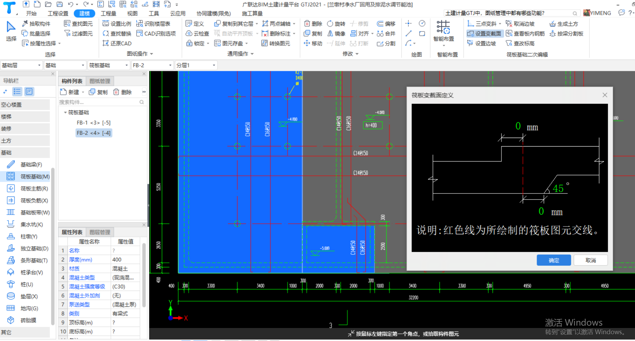Expand the 通用操作 group arrow
The image size is (635, 341).
(252, 54)
